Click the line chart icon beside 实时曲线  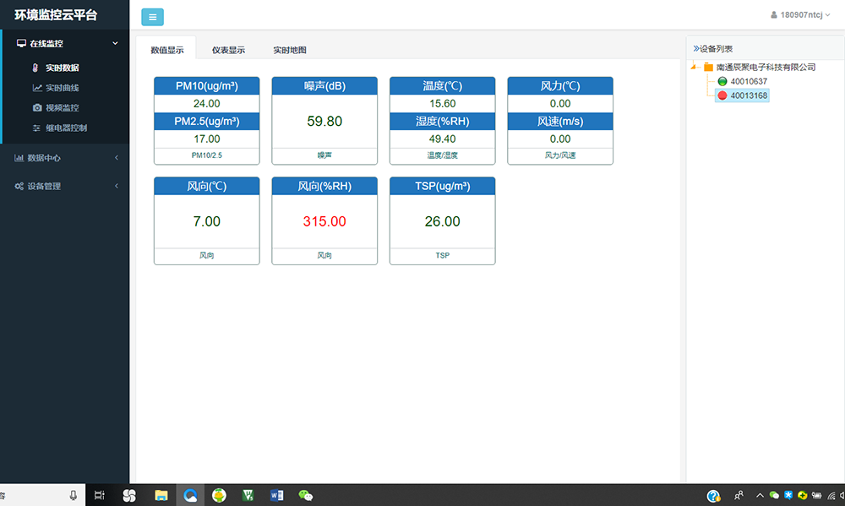click(x=37, y=88)
